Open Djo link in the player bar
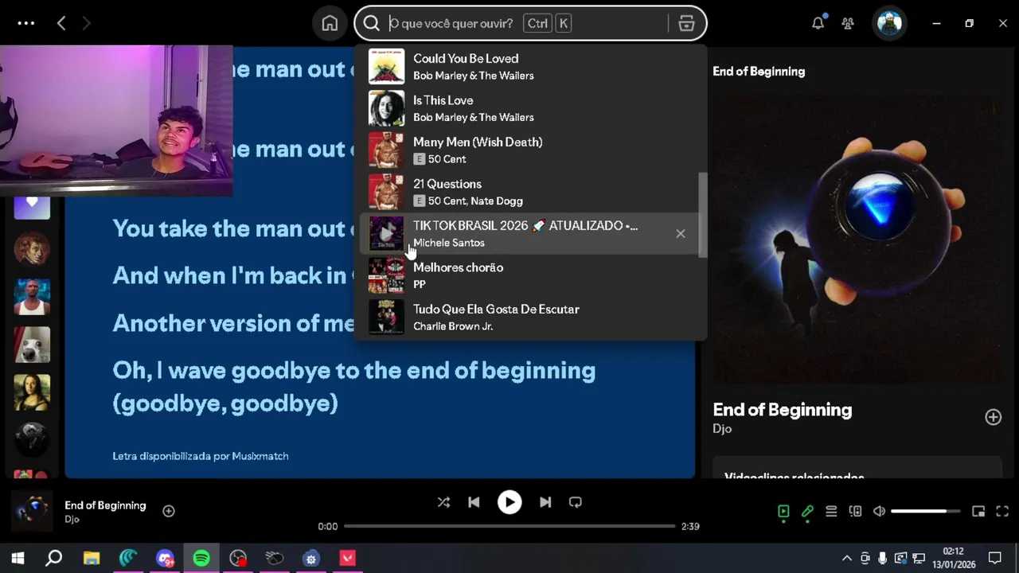1019x573 pixels. tap(72, 519)
